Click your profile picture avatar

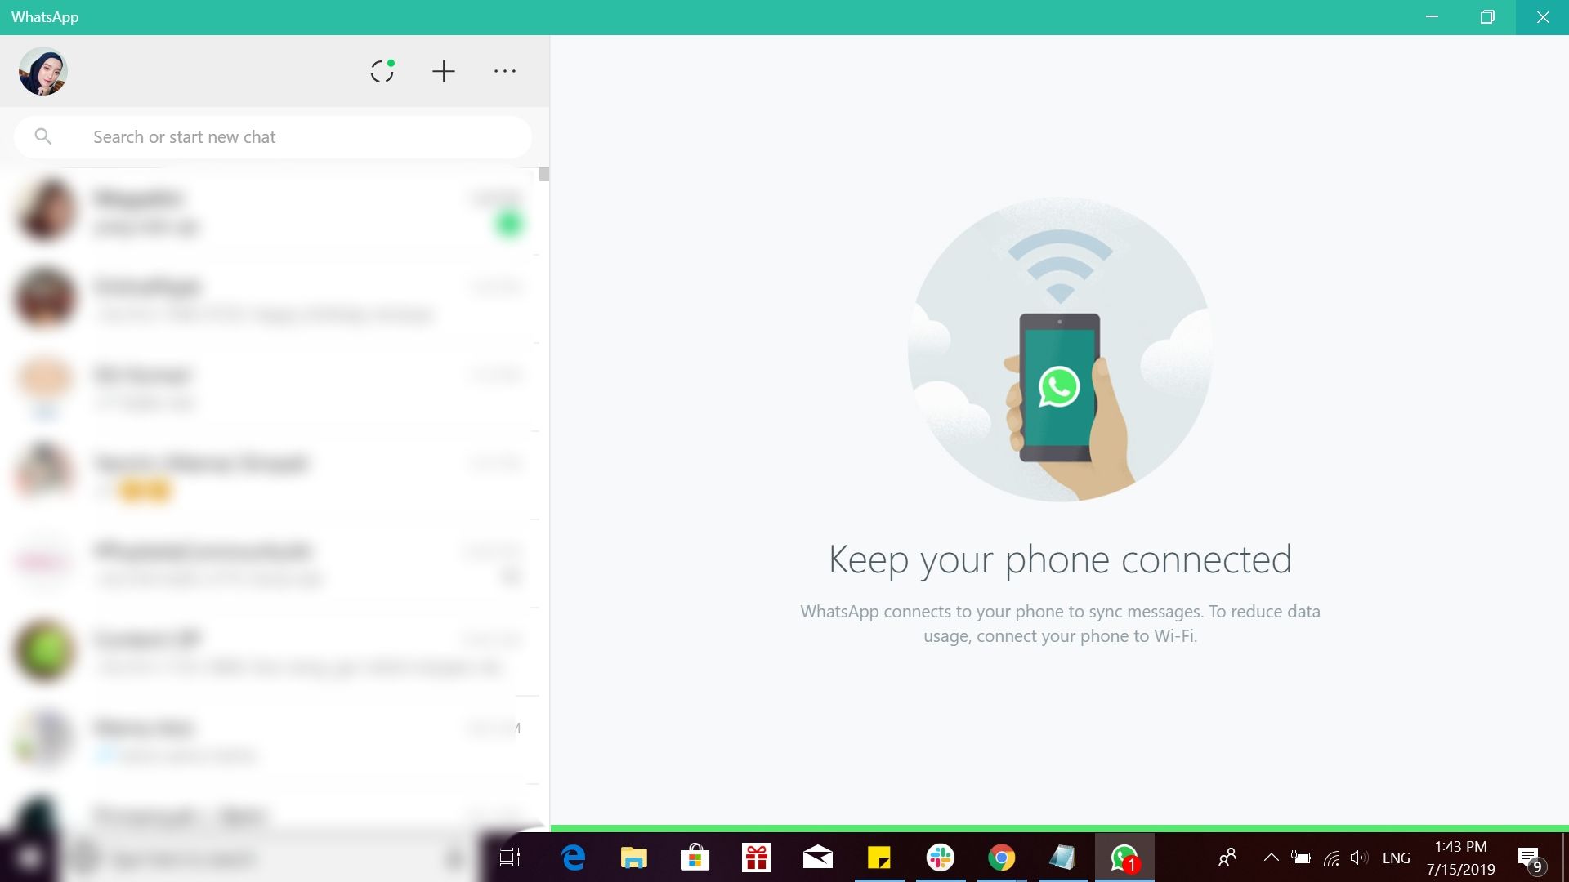(x=43, y=70)
